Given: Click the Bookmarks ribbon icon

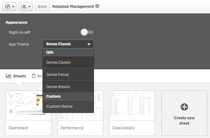Looking at the screenshot, I should click(x=34, y=76).
